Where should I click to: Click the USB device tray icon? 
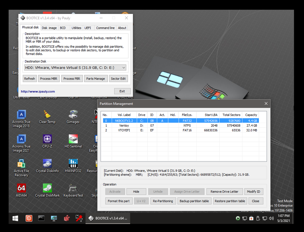[258, 218]
